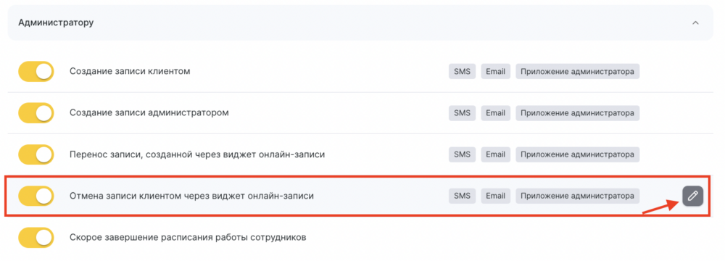
Task: Select Скорое завершение расписания работы сотрудников label
Action: click(188, 238)
